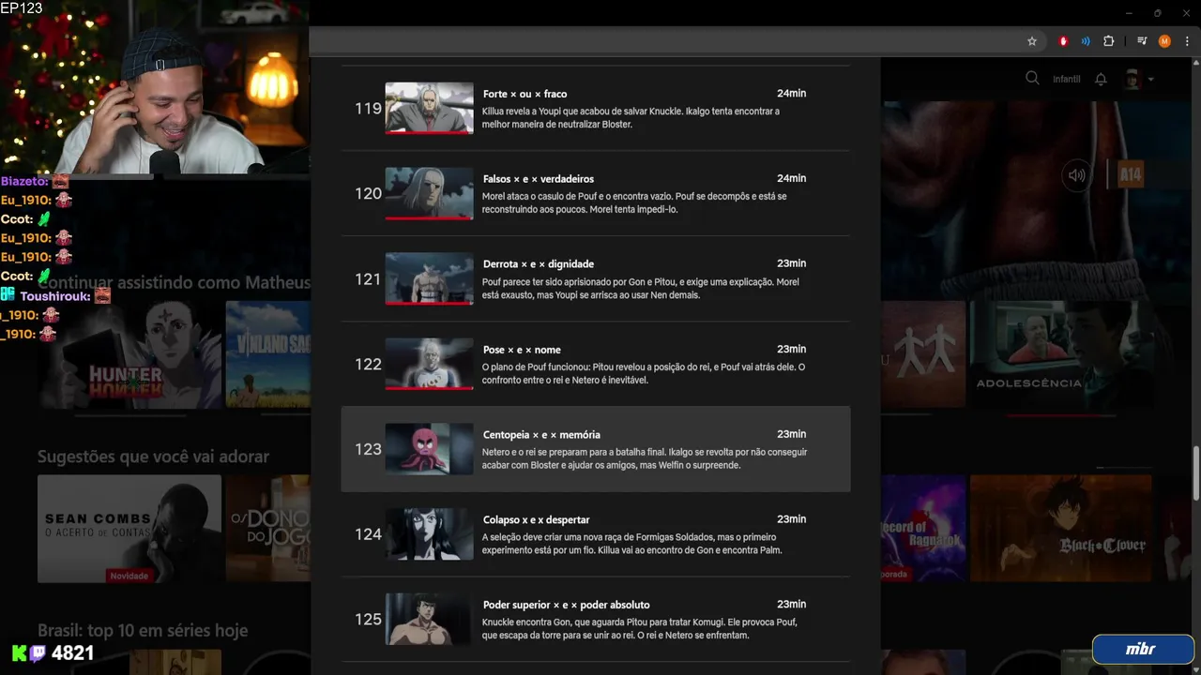Play episode 122 Pose × e × nome

[596, 364]
